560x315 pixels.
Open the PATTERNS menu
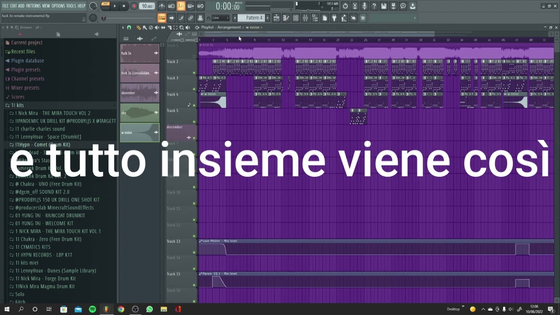(x=33, y=6)
